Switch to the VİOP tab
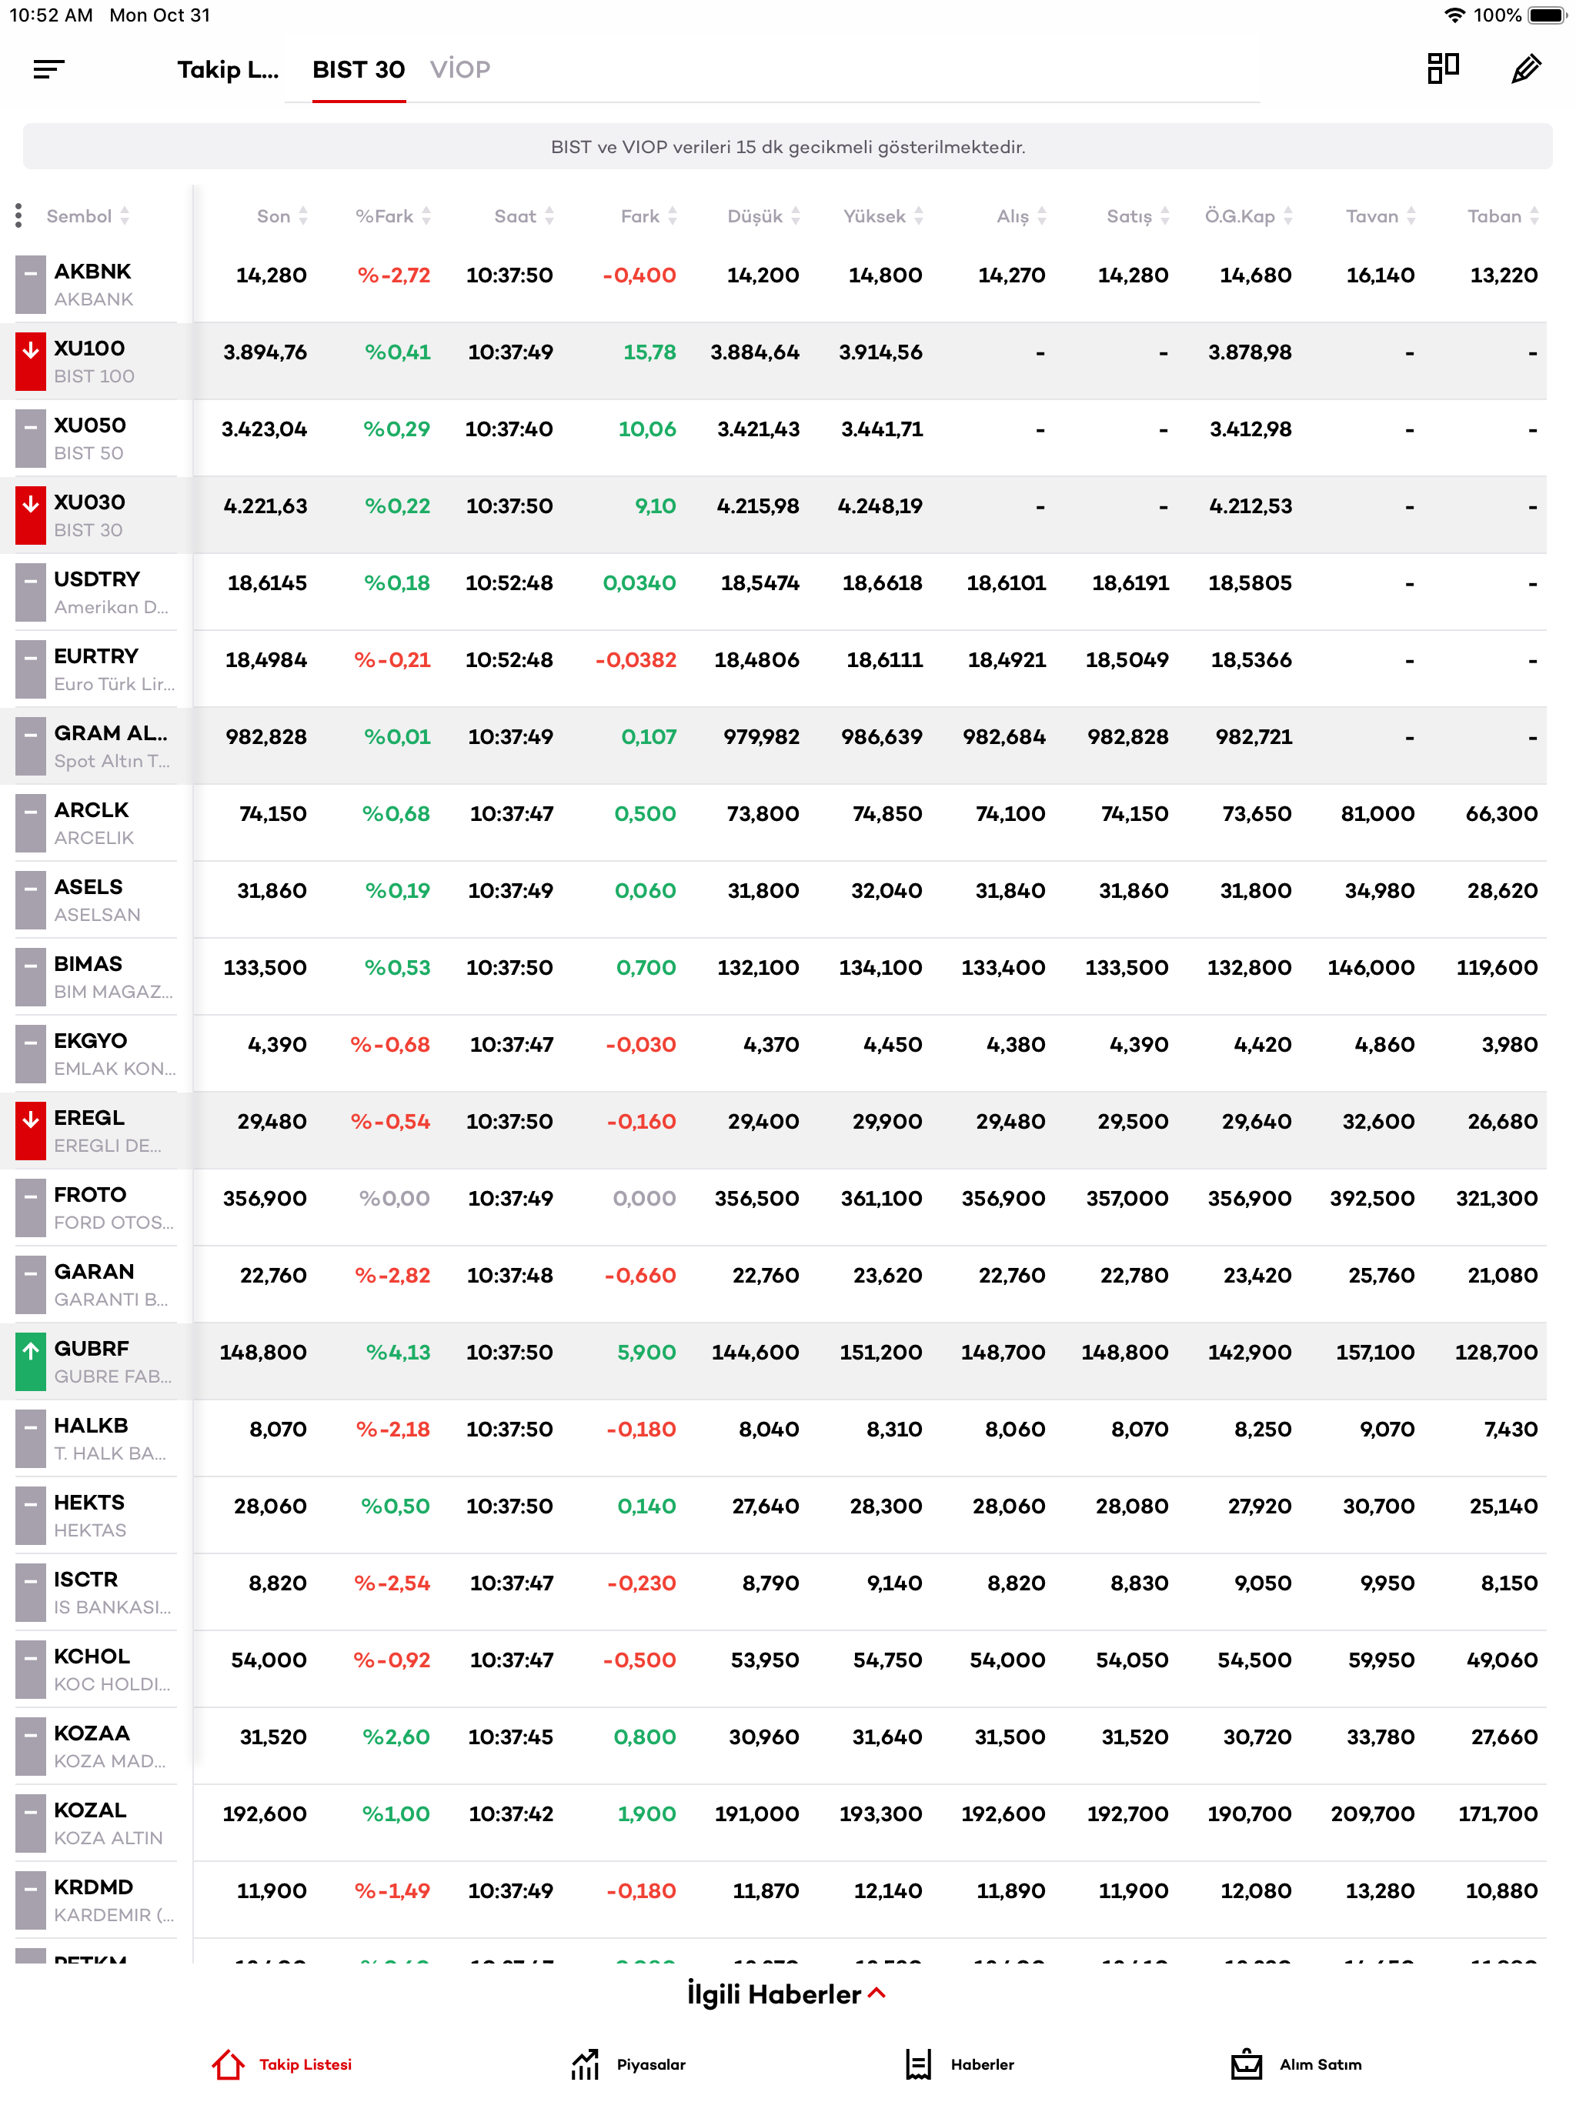This screenshot has height=2102, width=1576. pos(460,68)
